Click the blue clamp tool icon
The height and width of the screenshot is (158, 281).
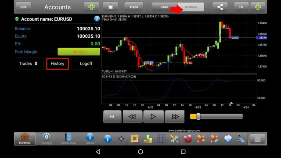241,139
